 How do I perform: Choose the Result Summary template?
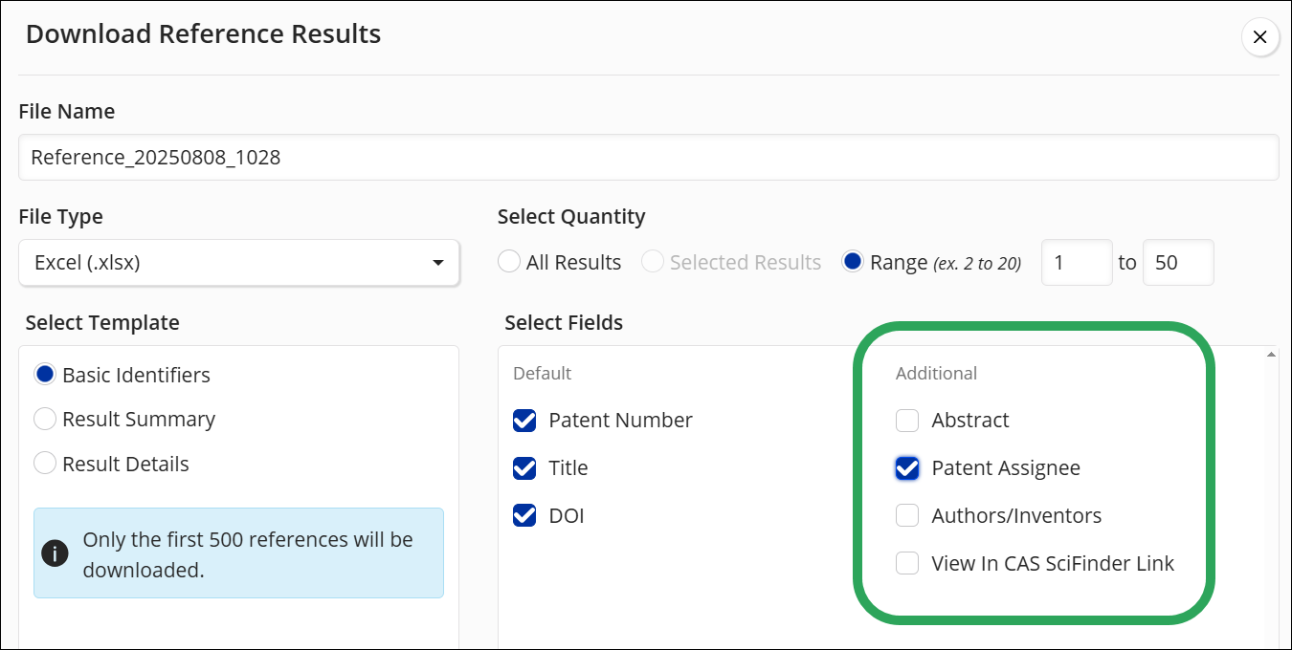[45, 419]
